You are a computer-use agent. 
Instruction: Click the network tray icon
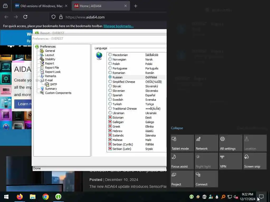[230, 197]
